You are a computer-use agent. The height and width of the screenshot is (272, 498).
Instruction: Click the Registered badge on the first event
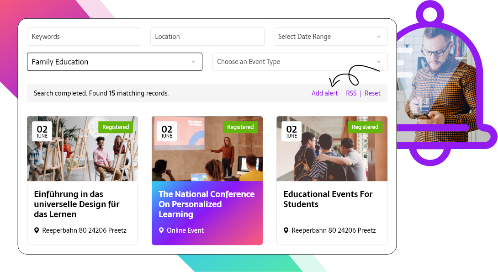pos(116,127)
